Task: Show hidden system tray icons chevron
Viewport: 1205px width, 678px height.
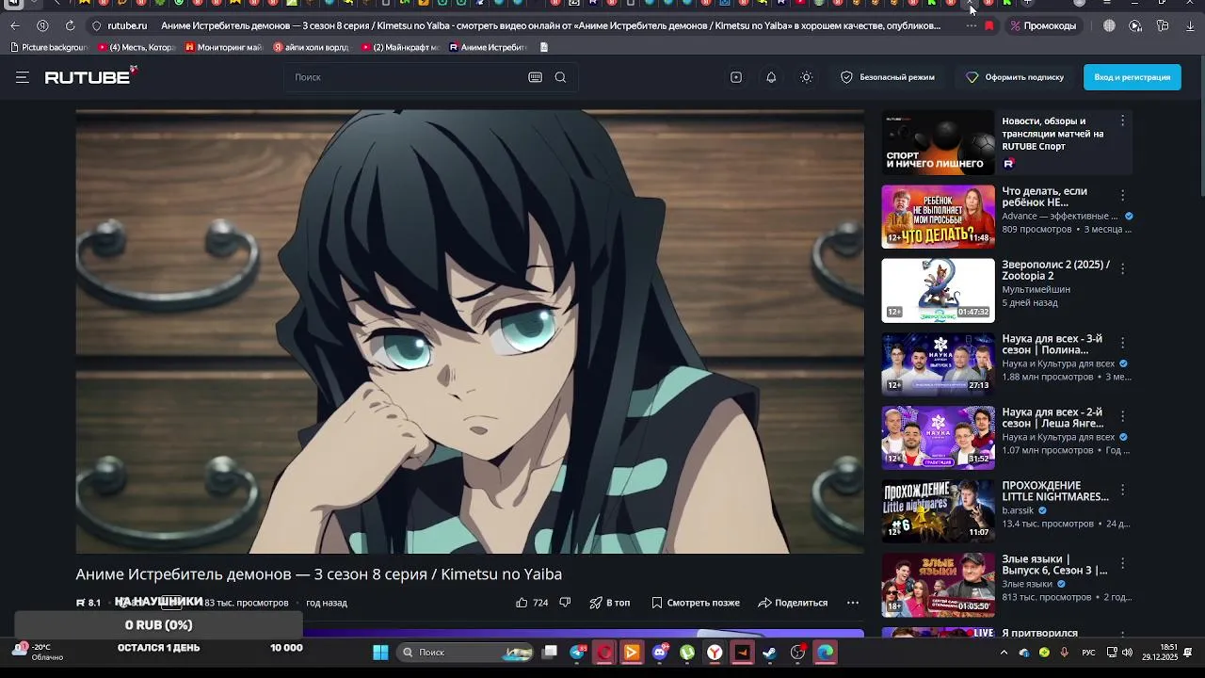Action: [x=1004, y=653]
